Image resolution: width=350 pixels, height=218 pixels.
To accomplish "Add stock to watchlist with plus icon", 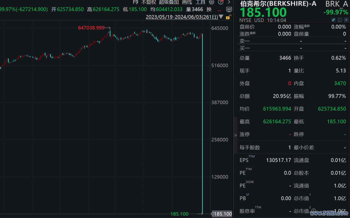I will 346,20.
